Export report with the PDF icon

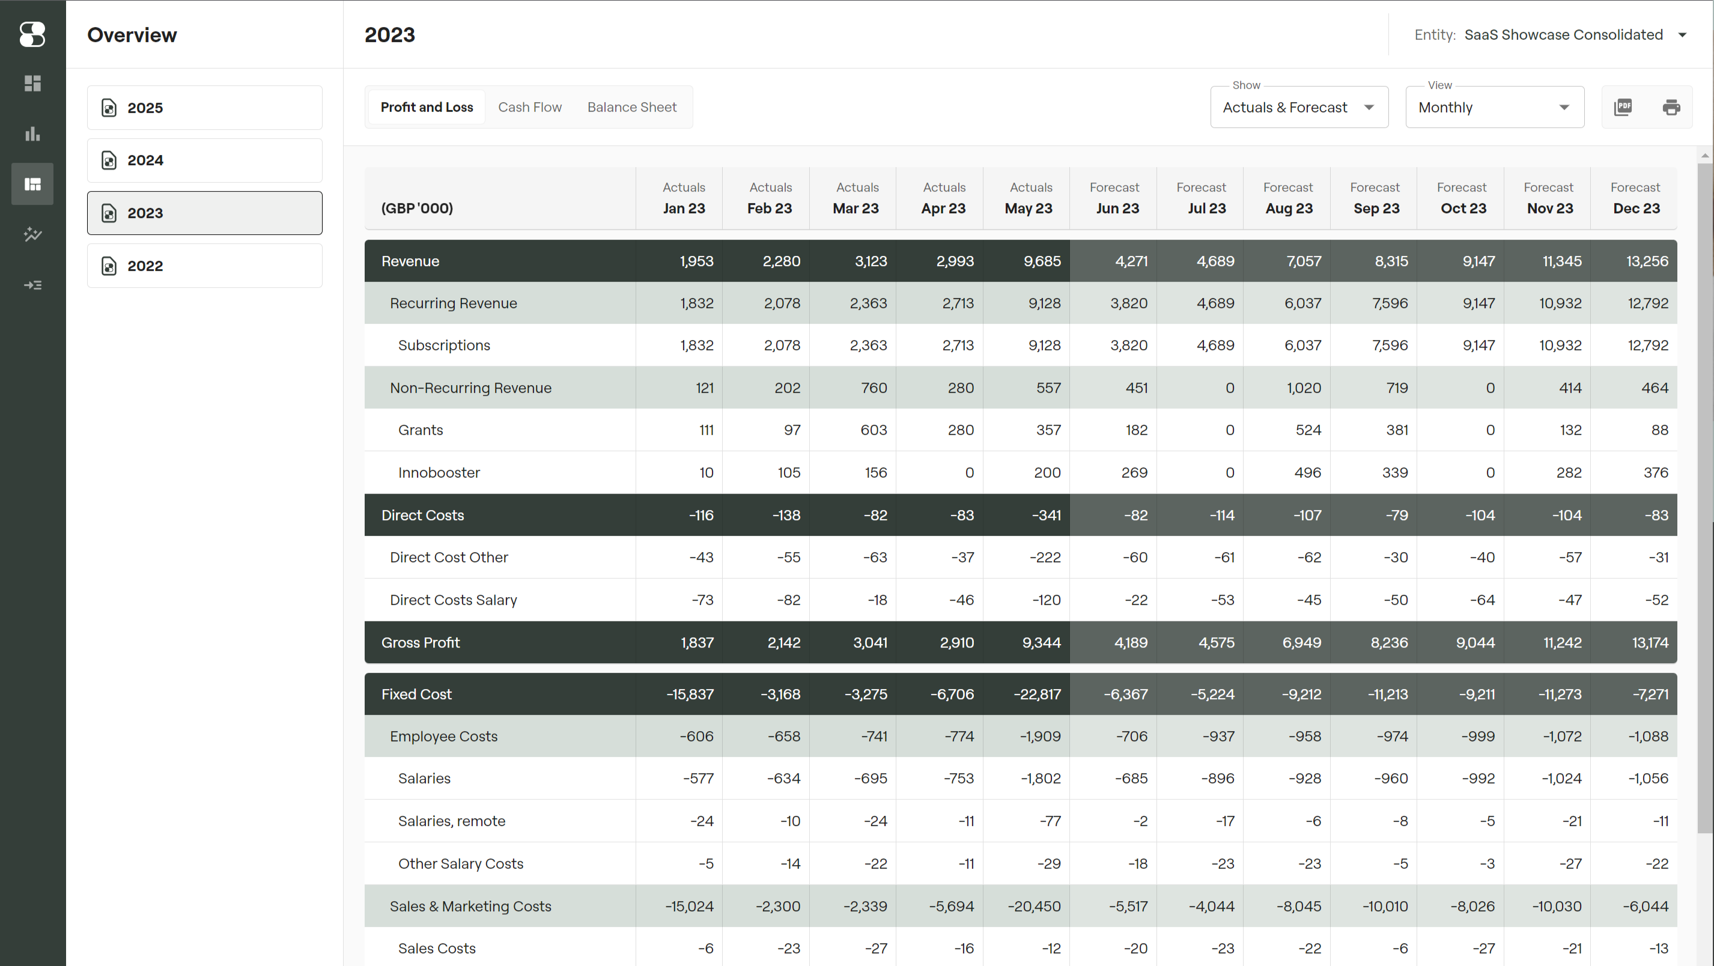[x=1623, y=107]
